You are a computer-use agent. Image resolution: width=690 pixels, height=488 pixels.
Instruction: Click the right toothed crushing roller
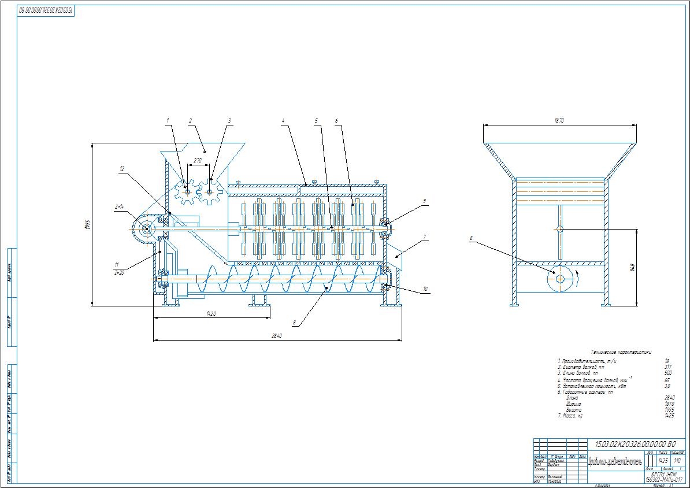210,191
